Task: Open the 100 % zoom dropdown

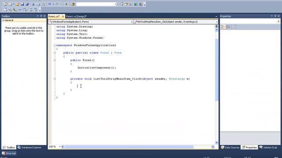Action: [x=59, y=147]
